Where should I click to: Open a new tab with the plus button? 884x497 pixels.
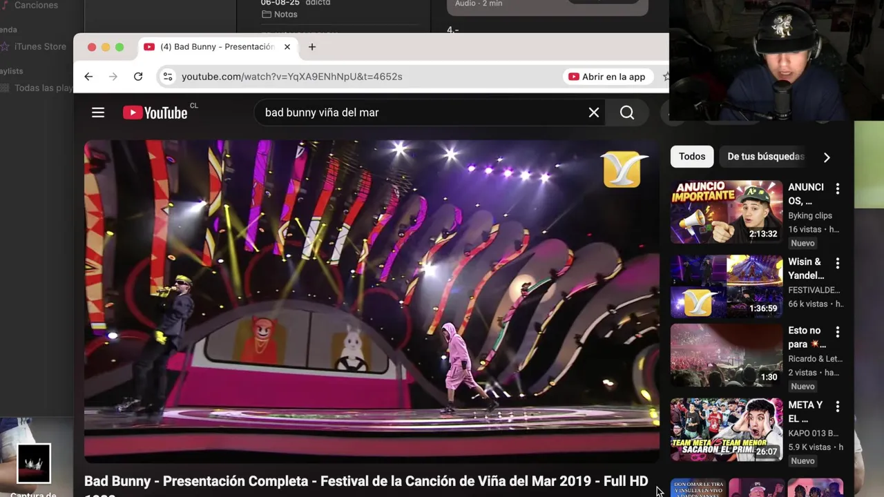click(312, 47)
